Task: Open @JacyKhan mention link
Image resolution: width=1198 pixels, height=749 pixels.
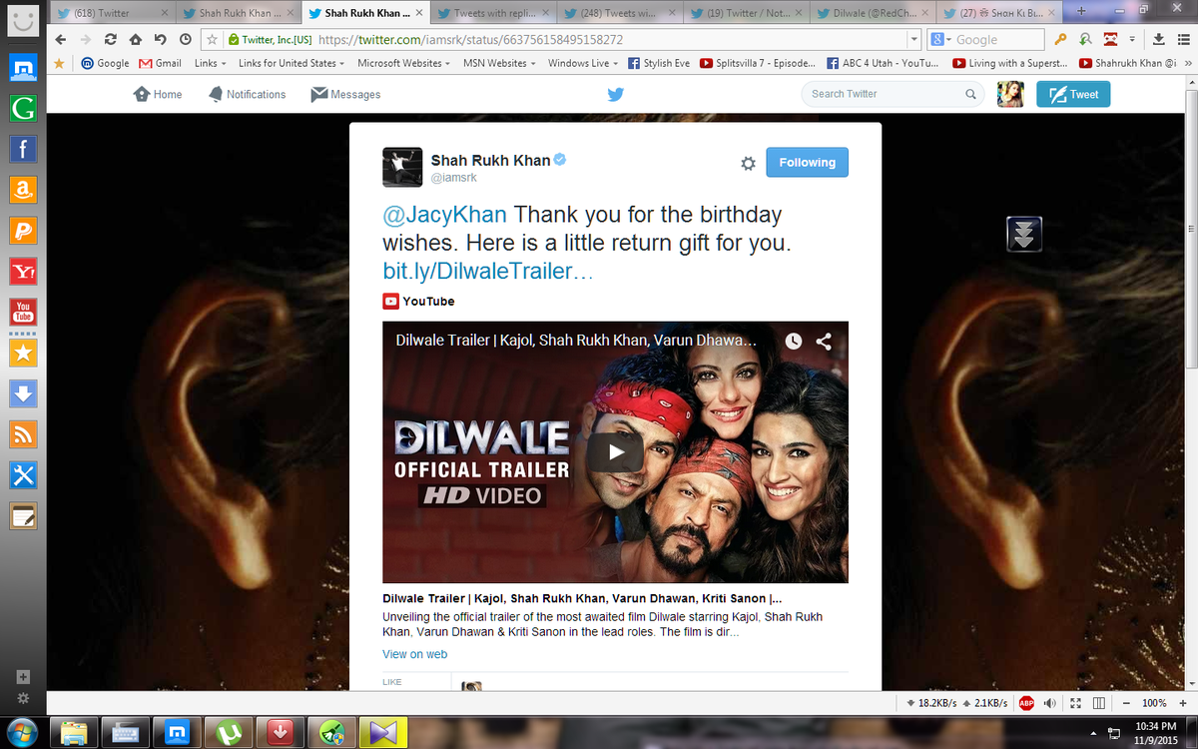Action: pos(444,215)
